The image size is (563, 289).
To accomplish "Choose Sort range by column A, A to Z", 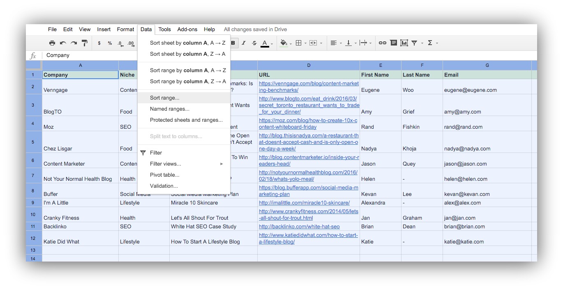I will [x=184, y=71].
